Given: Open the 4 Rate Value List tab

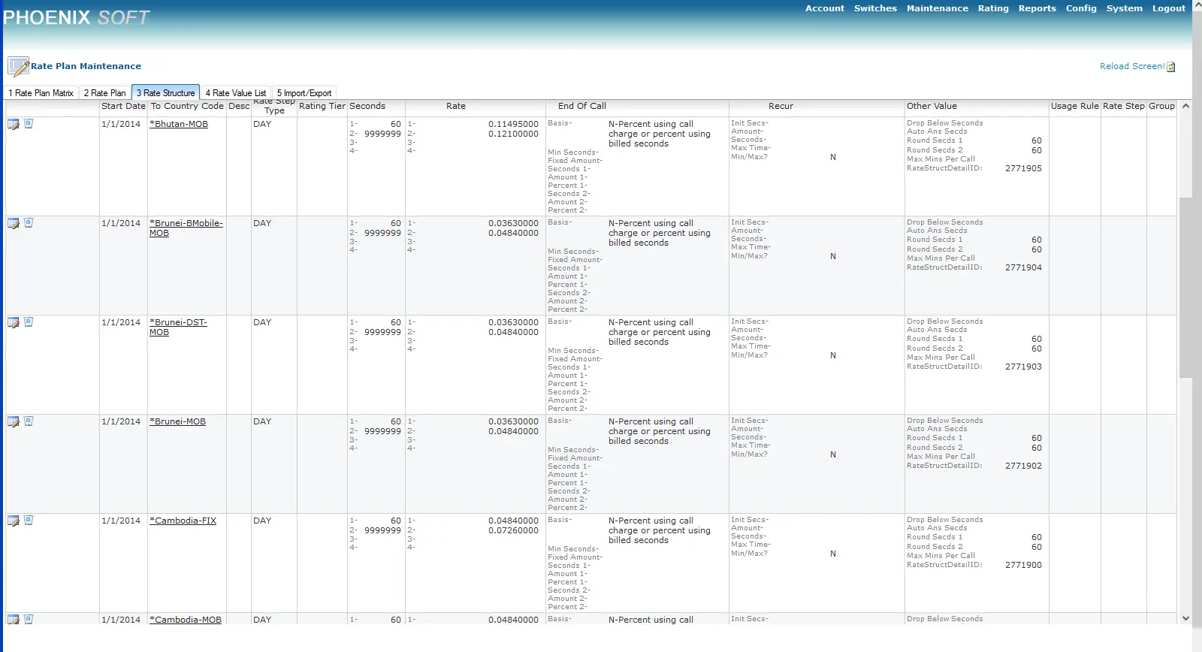Looking at the screenshot, I should [x=236, y=93].
